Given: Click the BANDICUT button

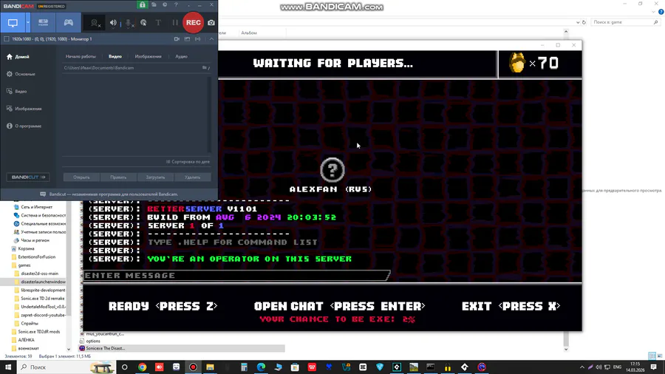Looking at the screenshot, I should pyautogui.click(x=28, y=177).
